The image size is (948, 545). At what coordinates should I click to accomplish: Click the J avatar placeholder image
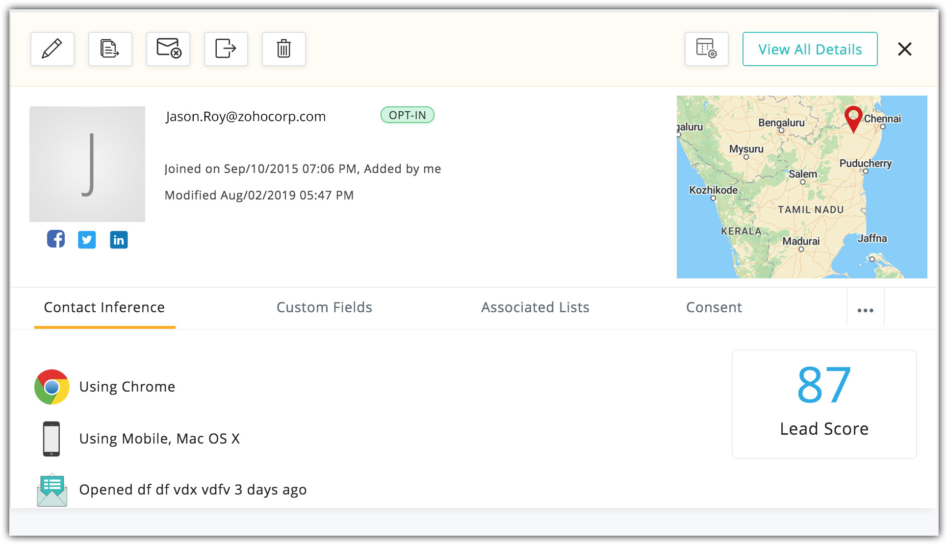click(x=87, y=164)
